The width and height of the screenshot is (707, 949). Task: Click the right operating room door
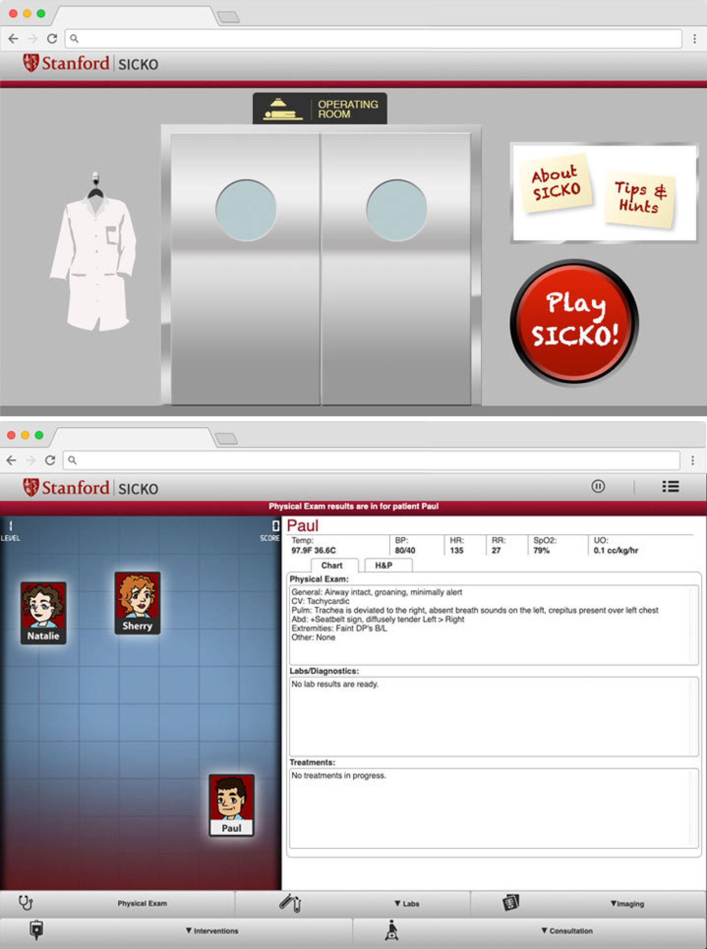click(396, 268)
